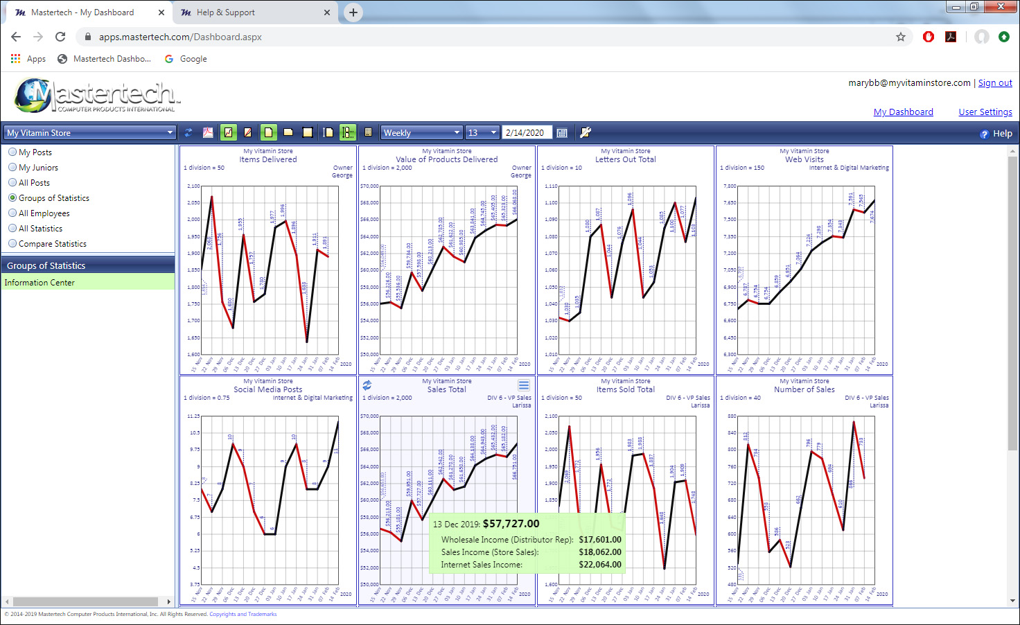The image size is (1020, 625).
Task: Open Groups of Statistics panel header
Action: point(88,265)
